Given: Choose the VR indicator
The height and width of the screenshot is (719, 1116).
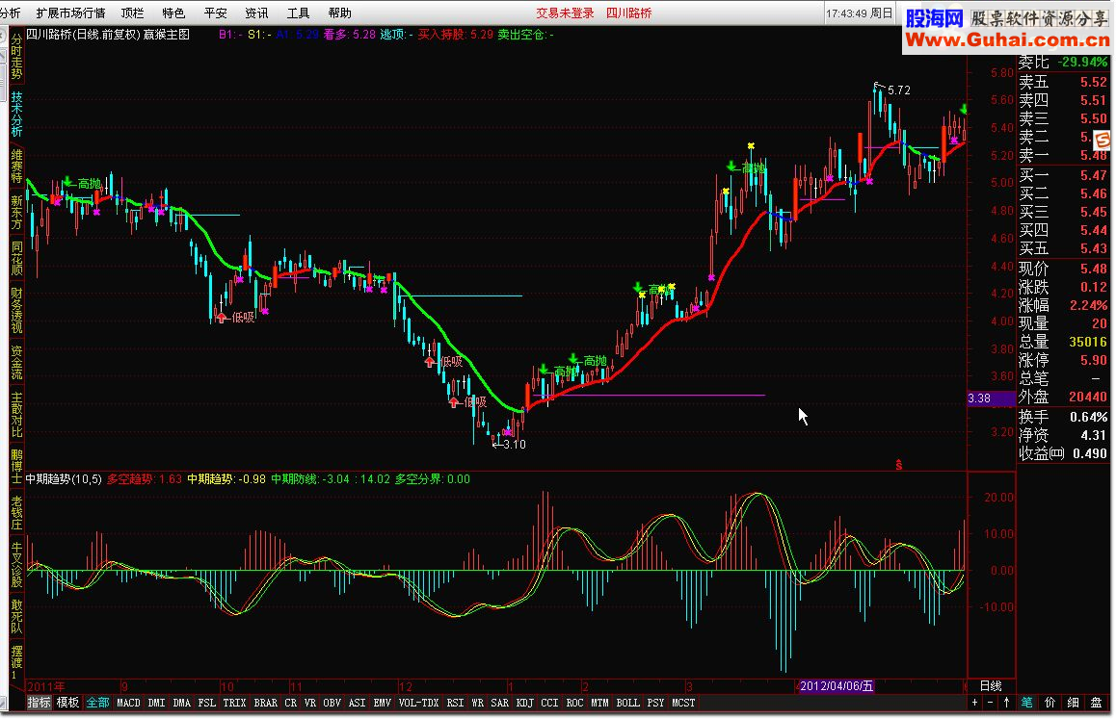Looking at the screenshot, I should 309,704.
